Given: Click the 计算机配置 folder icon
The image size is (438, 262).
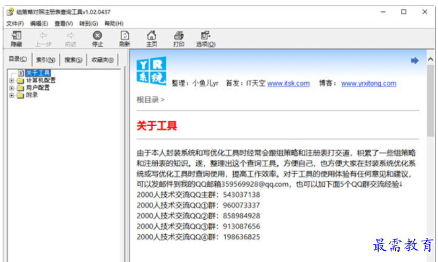Looking at the screenshot, I should [x=20, y=81].
